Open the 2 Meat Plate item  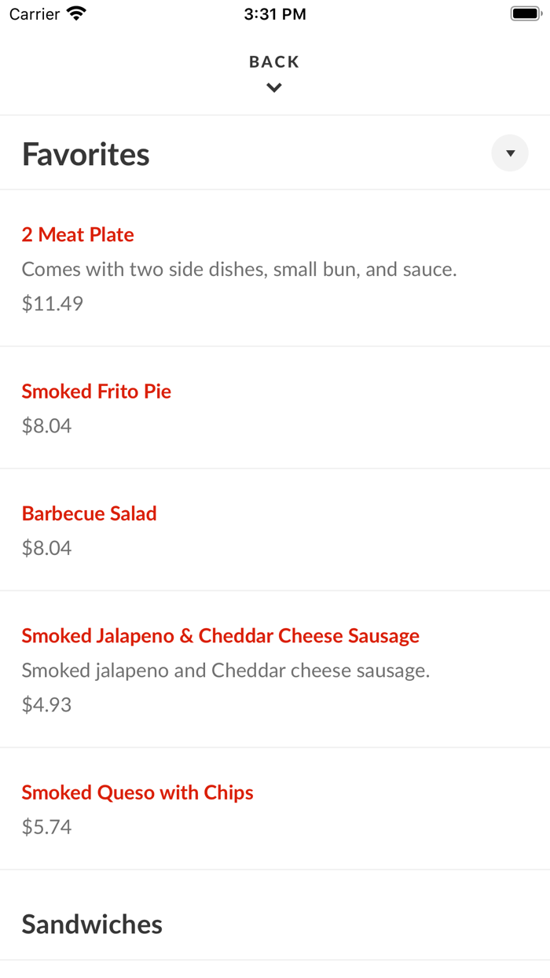[78, 234]
